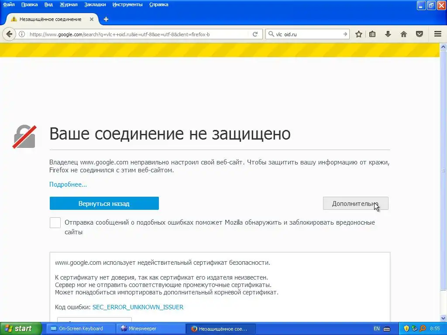
Task: Click the vertical scrollbar thumb
Action: pyautogui.click(x=443, y=171)
